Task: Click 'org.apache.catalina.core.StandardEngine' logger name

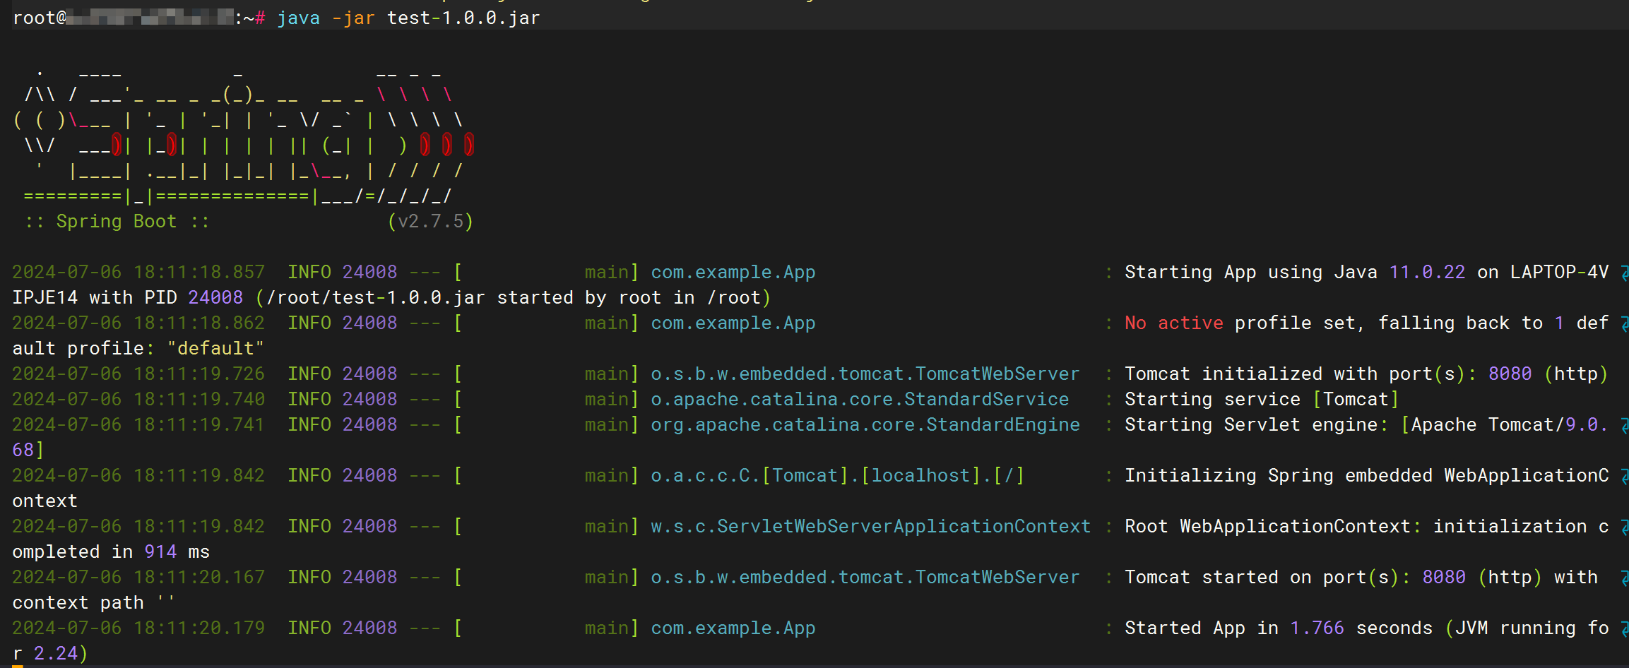Action: point(865,424)
